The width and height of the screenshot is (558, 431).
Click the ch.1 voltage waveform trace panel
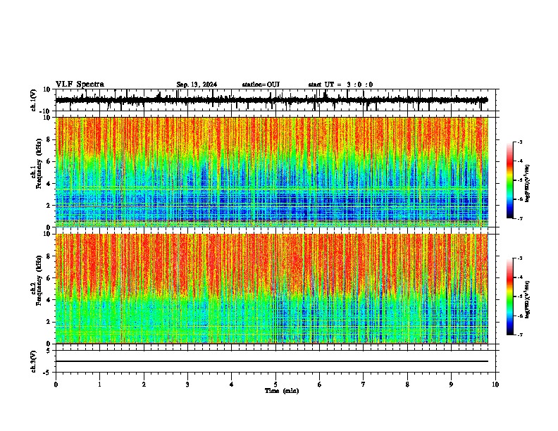click(275, 100)
